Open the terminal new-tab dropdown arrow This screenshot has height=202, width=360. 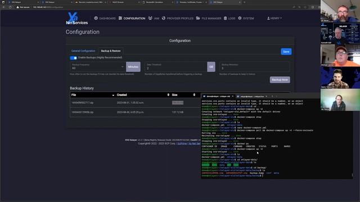[276, 96]
